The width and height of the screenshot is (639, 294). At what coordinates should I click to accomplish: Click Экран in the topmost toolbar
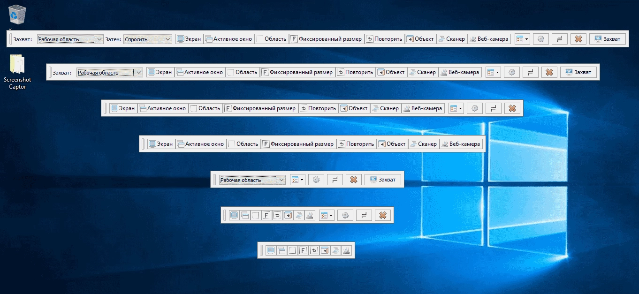pos(190,39)
